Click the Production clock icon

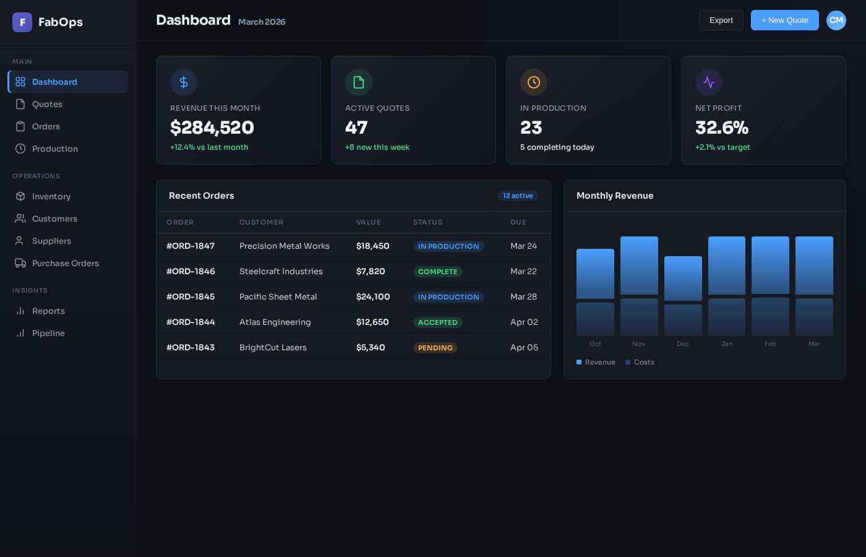pyautogui.click(x=20, y=149)
